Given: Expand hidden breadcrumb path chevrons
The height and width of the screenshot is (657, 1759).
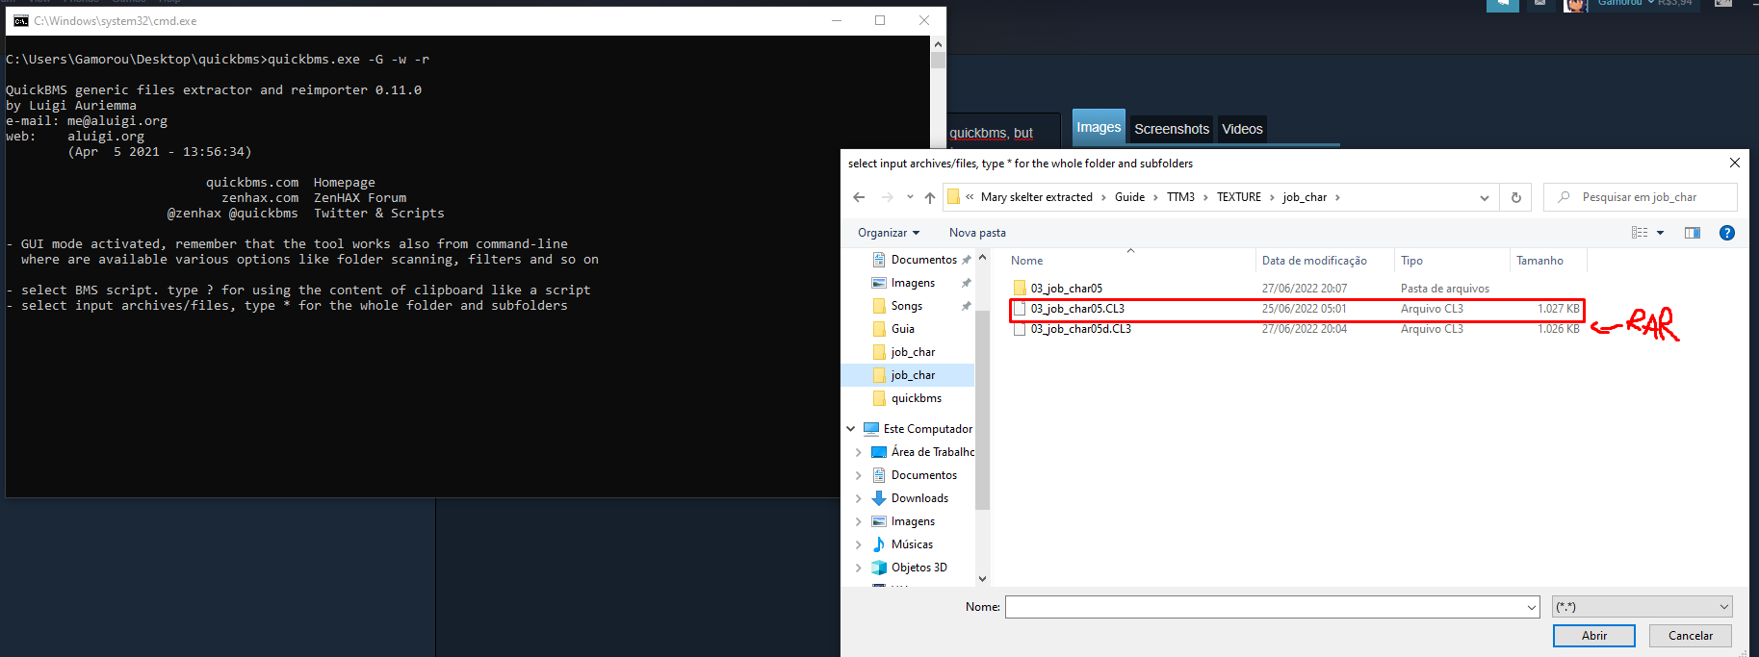Looking at the screenshot, I should click(x=970, y=197).
